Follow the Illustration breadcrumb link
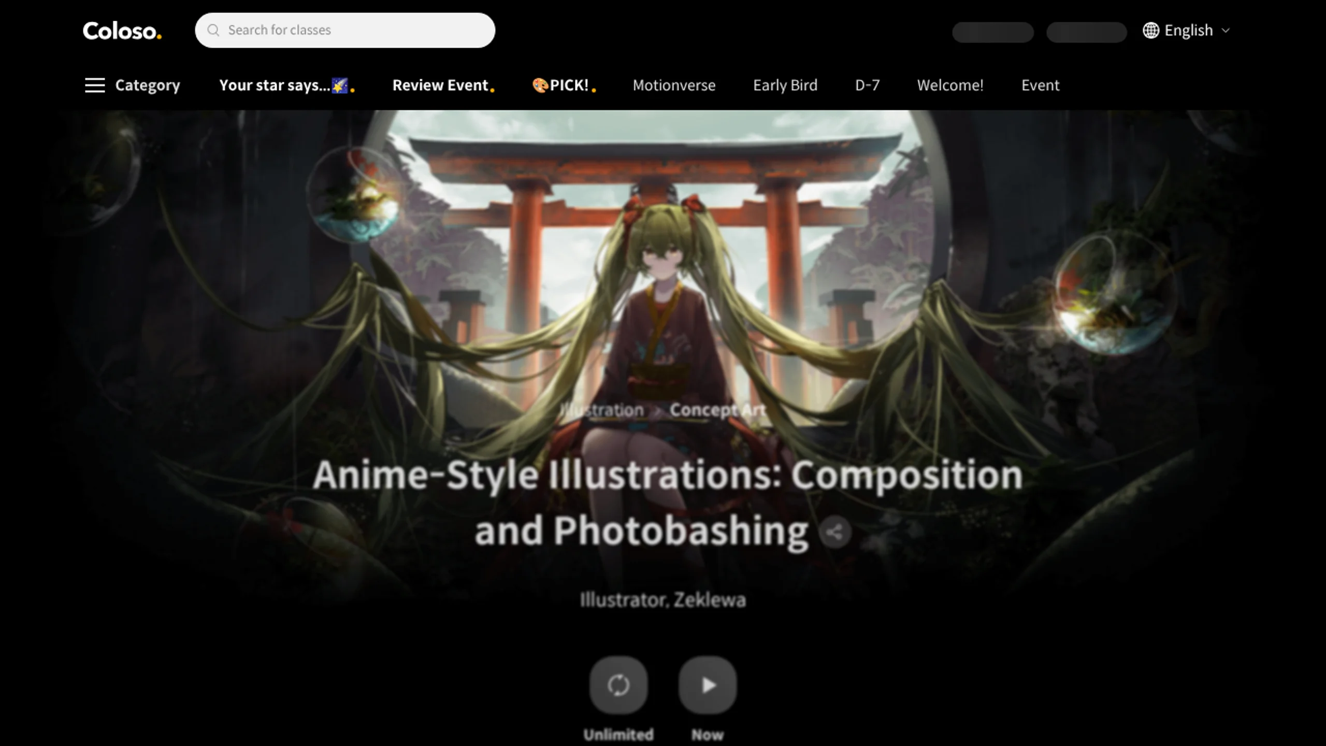 point(601,410)
